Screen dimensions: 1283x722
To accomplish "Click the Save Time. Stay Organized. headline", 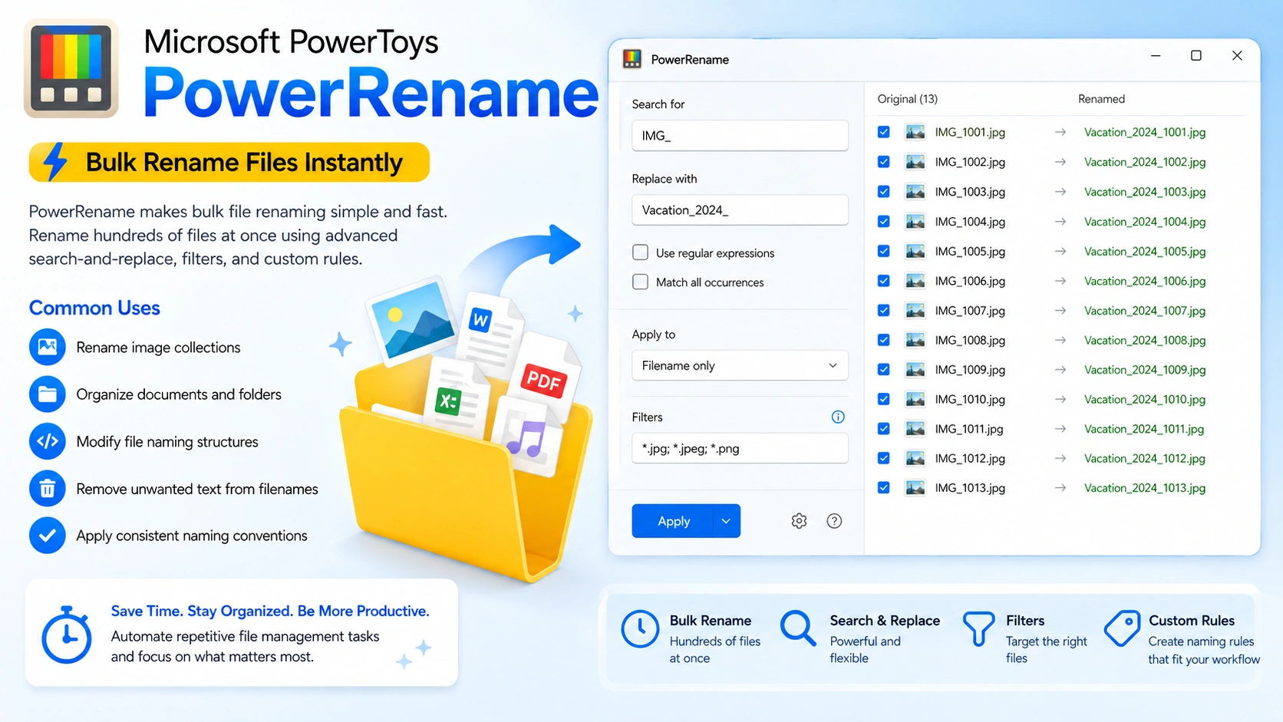I will point(270,611).
